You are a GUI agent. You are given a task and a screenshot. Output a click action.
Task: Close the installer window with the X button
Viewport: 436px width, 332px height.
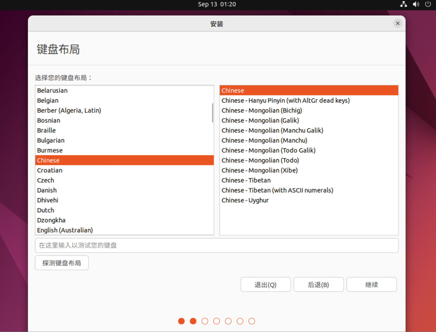pos(398,23)
